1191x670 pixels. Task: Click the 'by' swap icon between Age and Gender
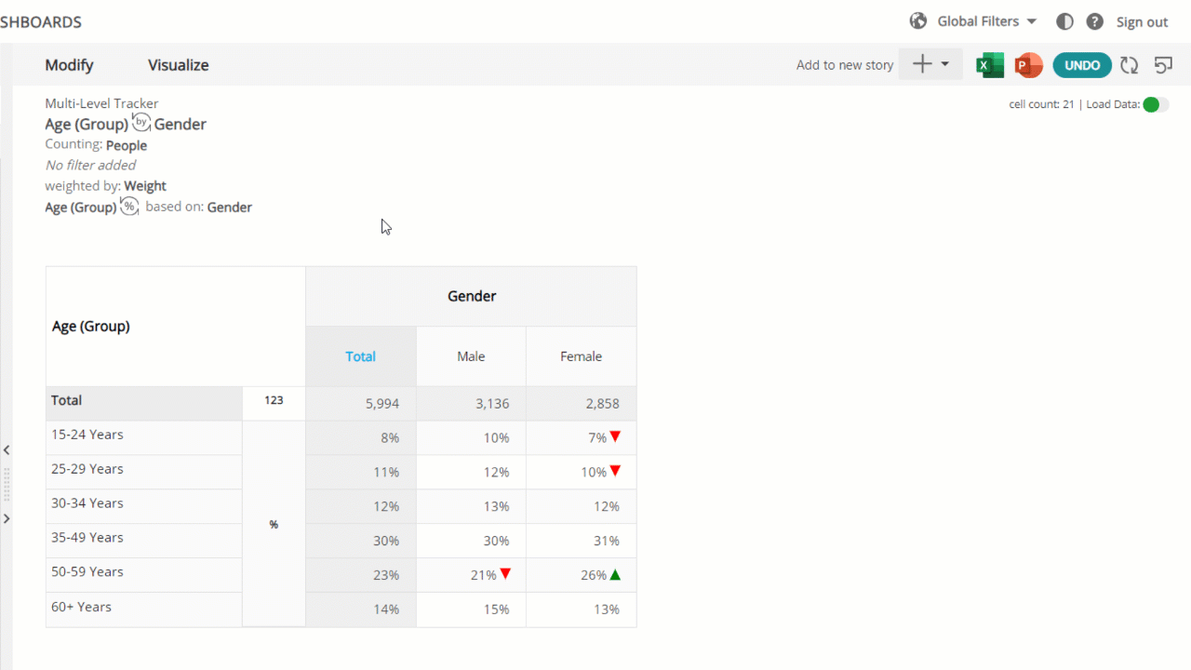141,122
